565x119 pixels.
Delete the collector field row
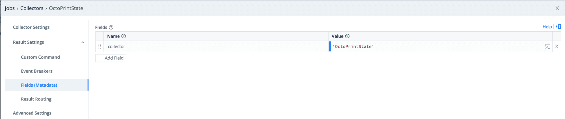(557, 46)
